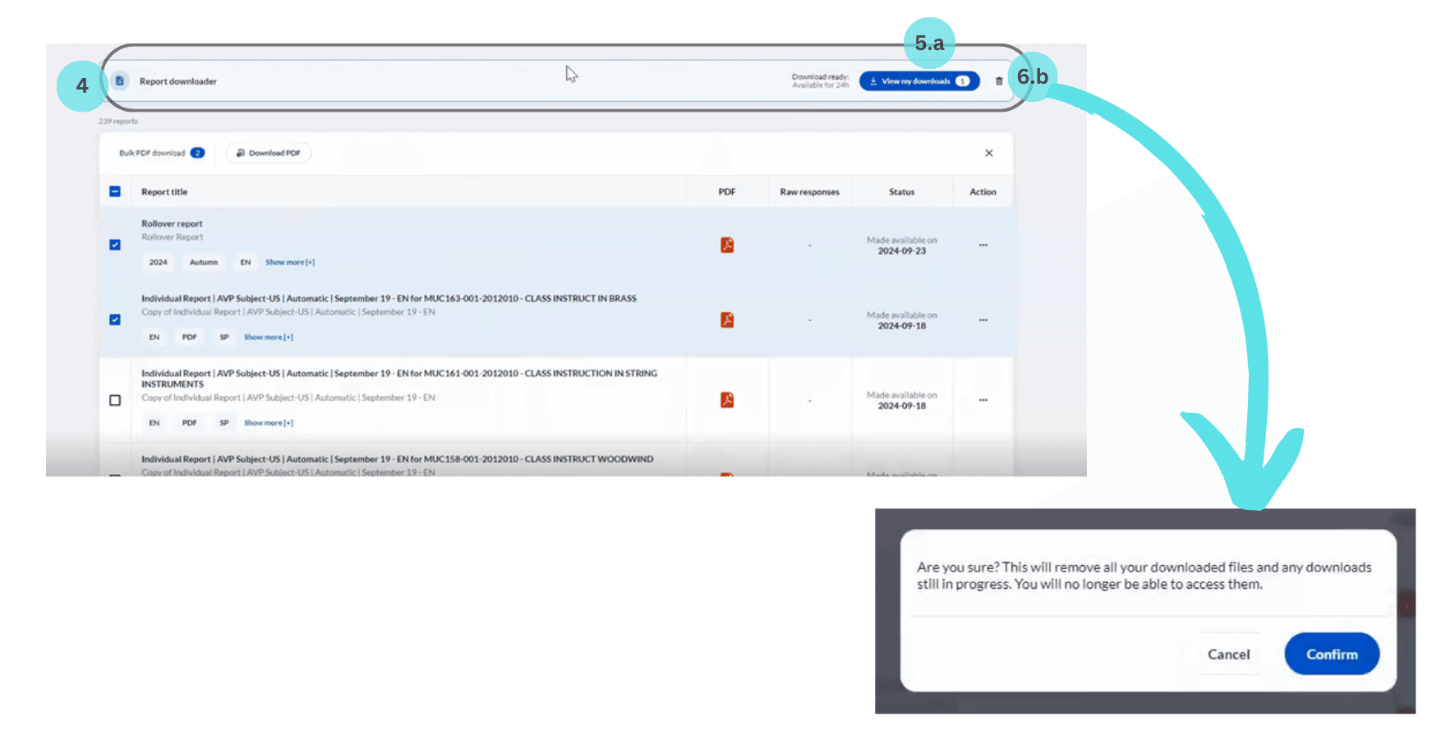Expand Show more on STRING INSTRUMENTS report

tap(268, 423)
